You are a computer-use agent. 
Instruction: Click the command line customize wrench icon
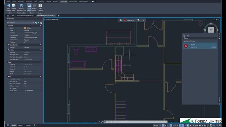pyautogui.click(x=102, y=122)
